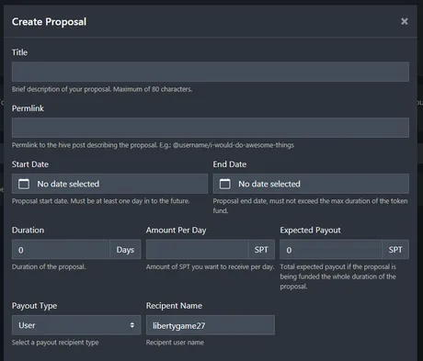Click the Payout Type label
The height and width of the screenshot is (361, 423).
coord(34,306)
